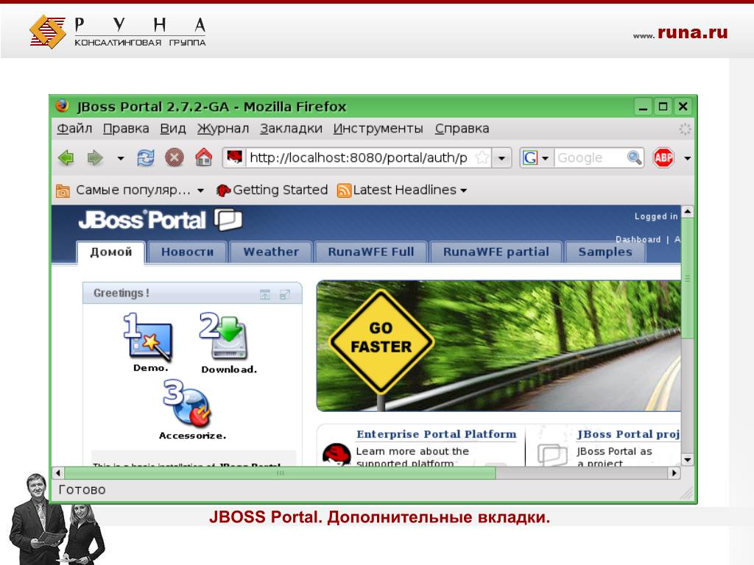Click the Download step 2 icon
Screen dimensions: 754x565
coord(224,335)
